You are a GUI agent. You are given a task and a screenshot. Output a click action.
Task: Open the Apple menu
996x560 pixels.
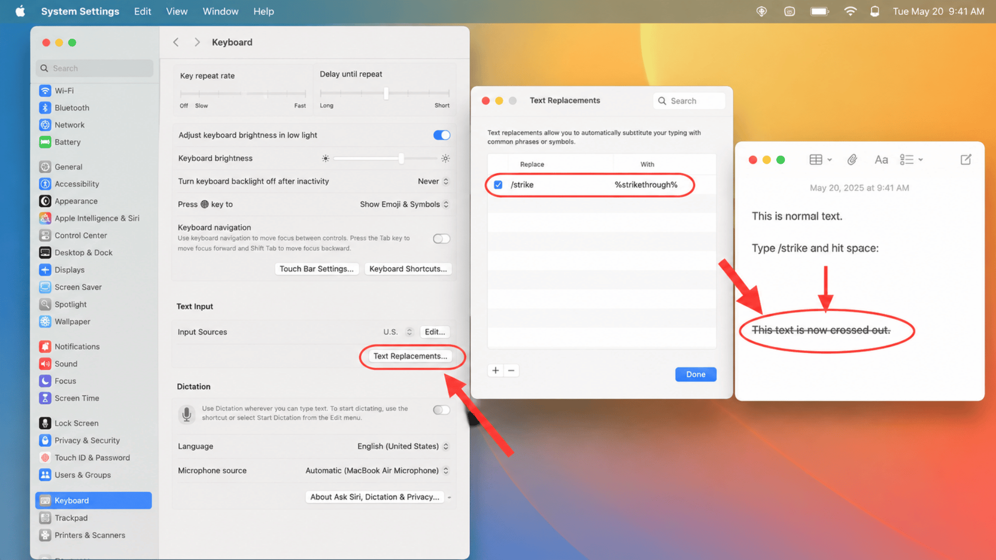coord(20,11)
